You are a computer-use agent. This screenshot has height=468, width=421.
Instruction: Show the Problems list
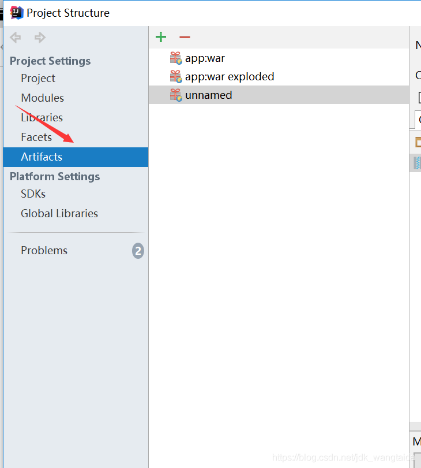[x=44, y=250]
